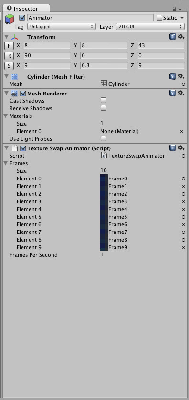Open the Layer dropdown showing 2D GUI
189x400 pixels.
pos(150,27)
